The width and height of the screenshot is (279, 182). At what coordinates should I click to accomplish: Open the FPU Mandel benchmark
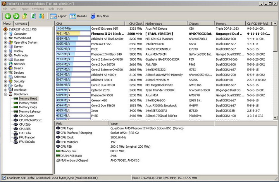click(x=27, y=137)
